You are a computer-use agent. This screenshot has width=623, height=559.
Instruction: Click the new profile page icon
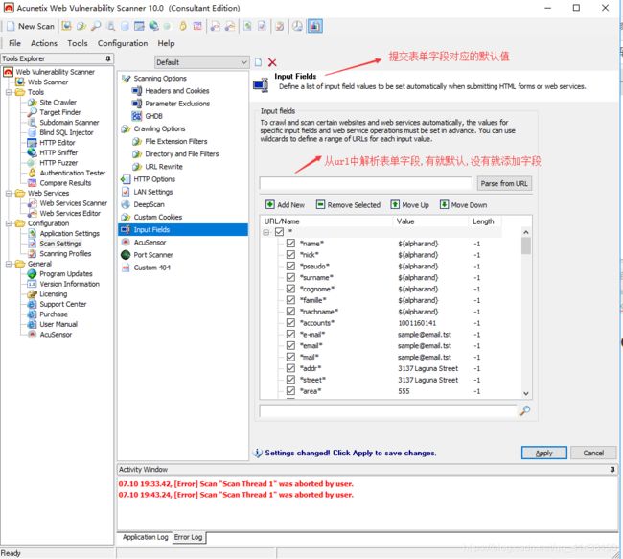[x=258, y=62]
